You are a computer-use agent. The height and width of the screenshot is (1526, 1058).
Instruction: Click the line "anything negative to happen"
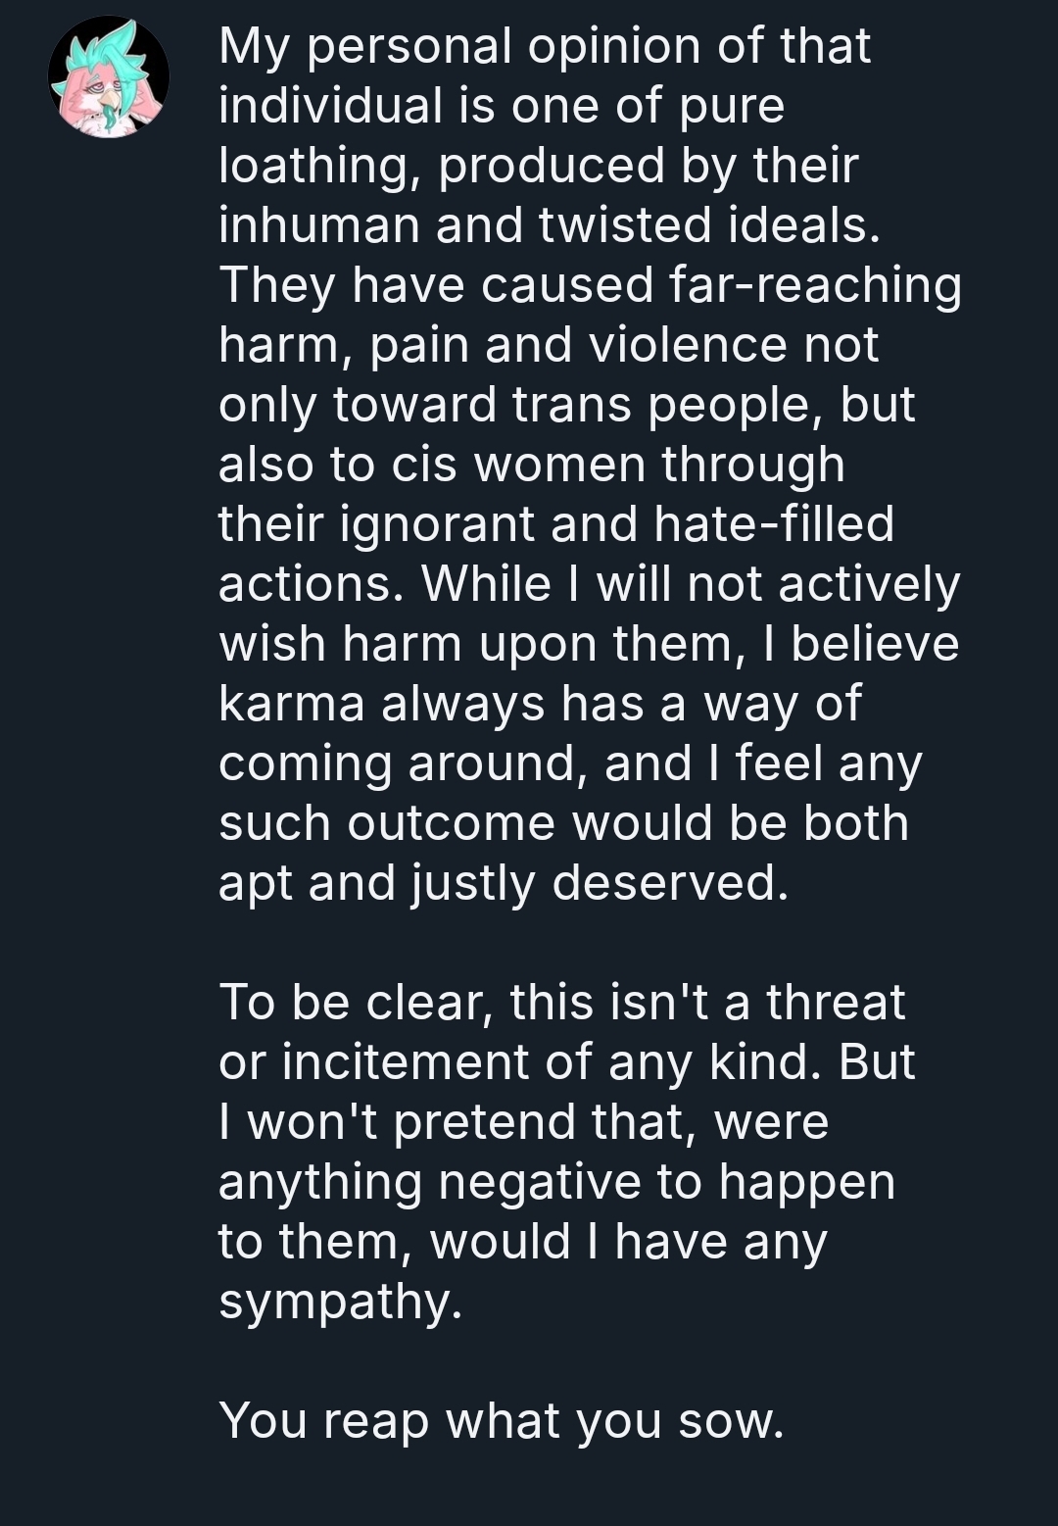click(556, 1182)
